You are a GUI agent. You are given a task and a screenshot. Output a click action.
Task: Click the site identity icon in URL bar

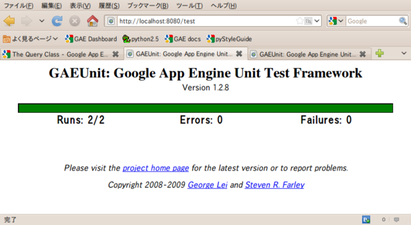point(111,21)
